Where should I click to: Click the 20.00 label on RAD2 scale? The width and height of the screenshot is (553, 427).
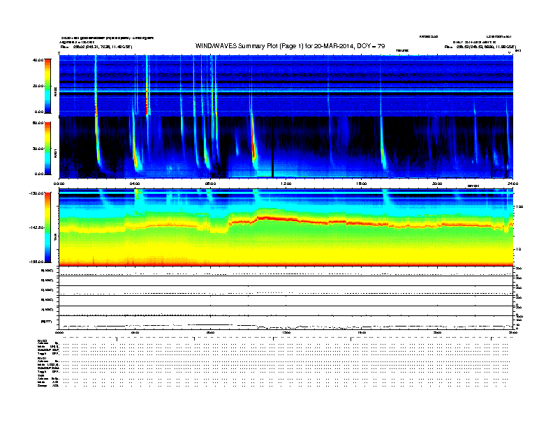coord(38,86)
